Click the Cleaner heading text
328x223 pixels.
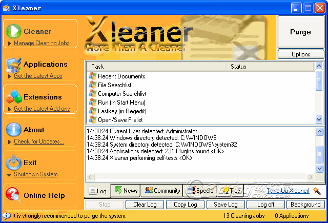37,31
